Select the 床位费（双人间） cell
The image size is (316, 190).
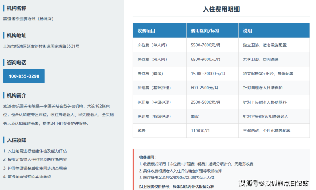160,59
